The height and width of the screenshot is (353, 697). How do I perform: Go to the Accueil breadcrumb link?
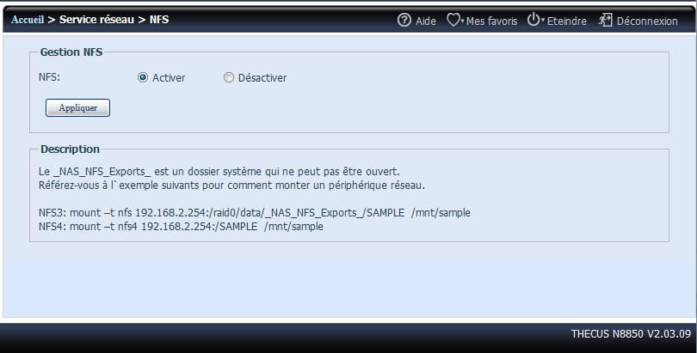[28, 20]
